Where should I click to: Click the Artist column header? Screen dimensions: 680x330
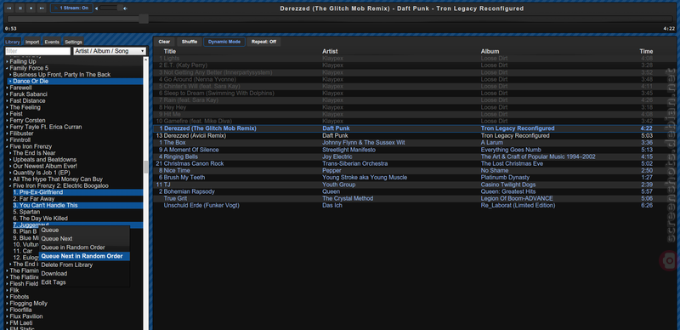330,51
